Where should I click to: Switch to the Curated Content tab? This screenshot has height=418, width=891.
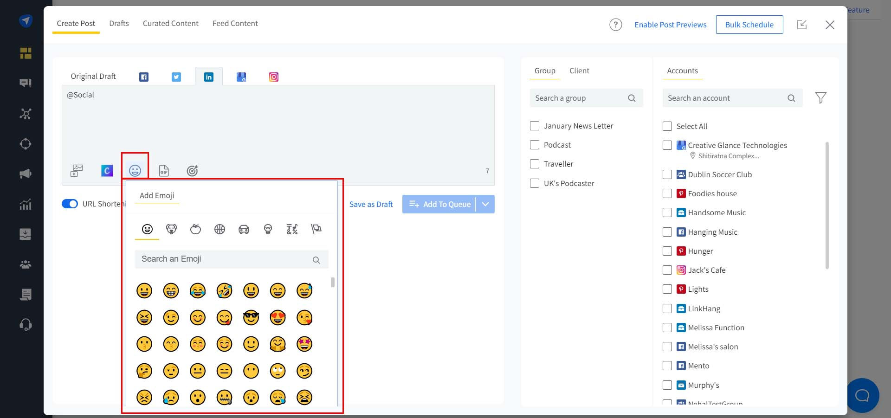170,23
